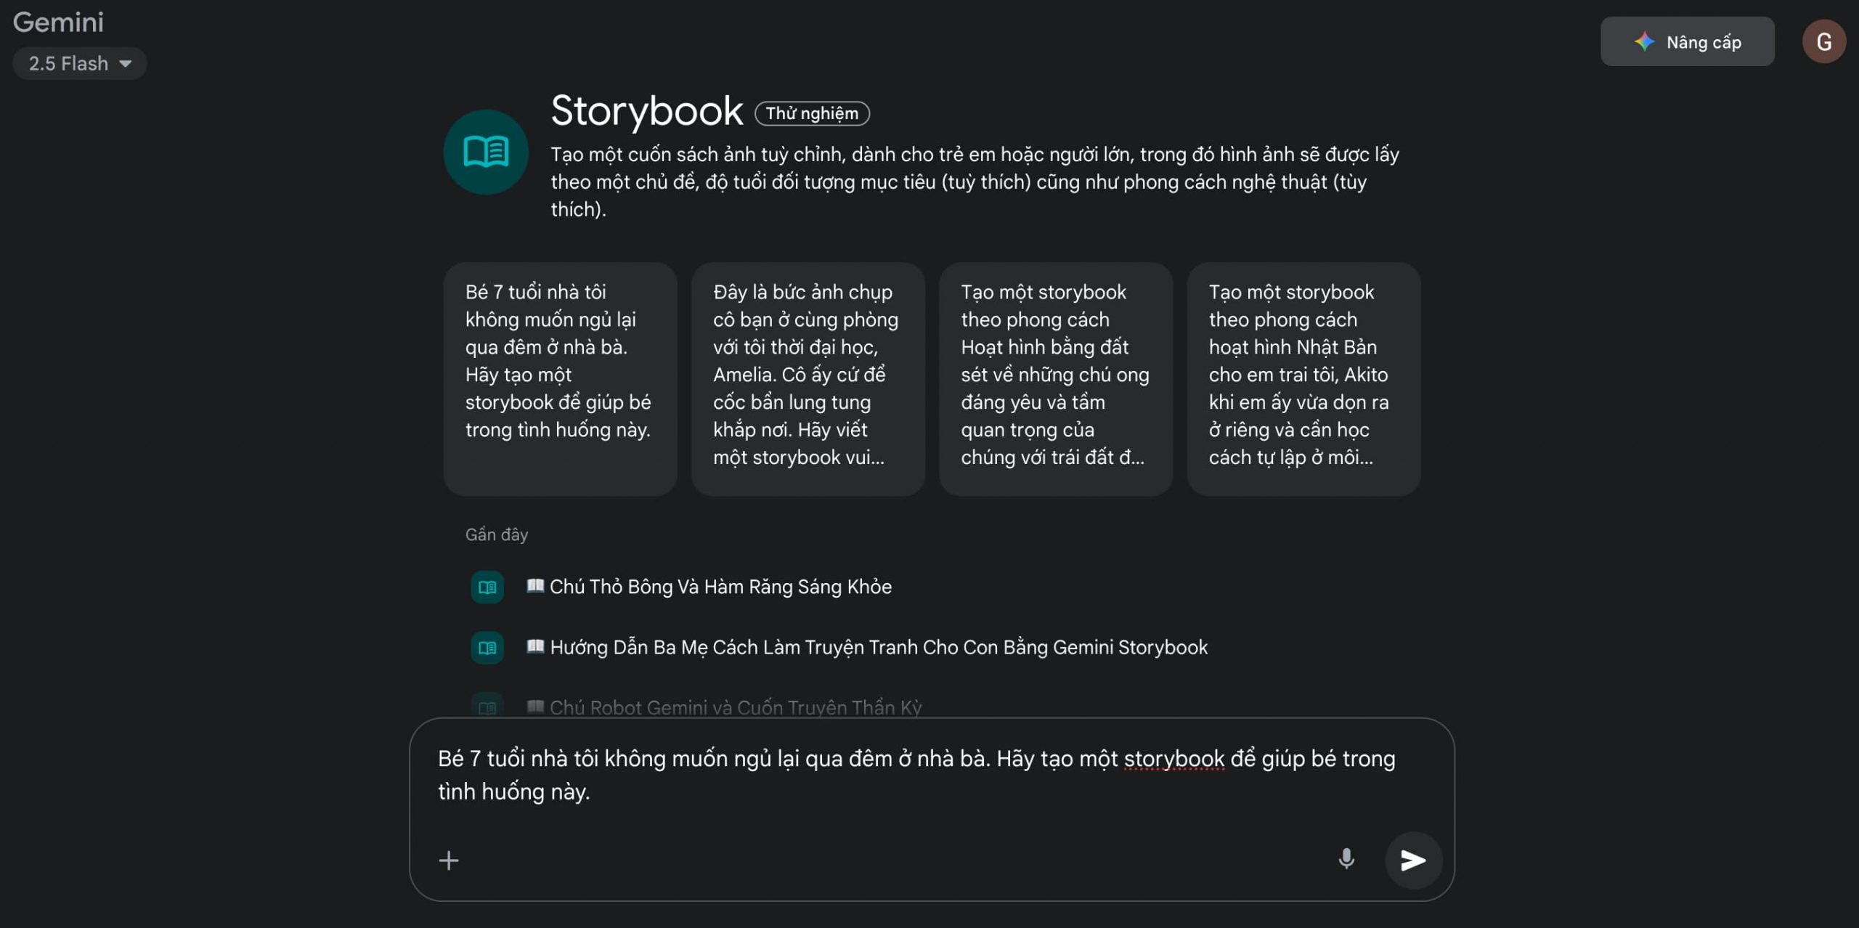This screenshot has height=928, width=1859.
Task: Open Chú Robot Gemini và Cuốn Truyện
Action: click(x=724, y=707)
